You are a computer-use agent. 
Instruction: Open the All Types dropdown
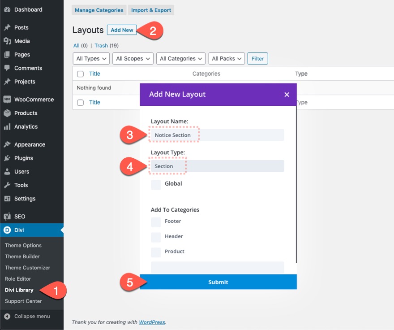pyautogui.click(x=91, y=58)
